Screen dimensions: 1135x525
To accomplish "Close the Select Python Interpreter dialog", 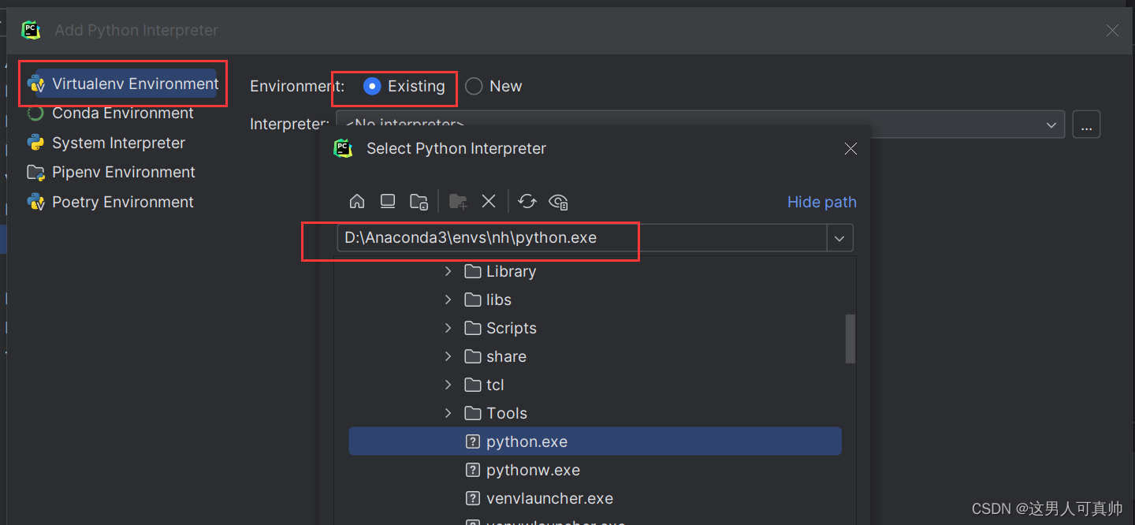I will click(850, 148).
